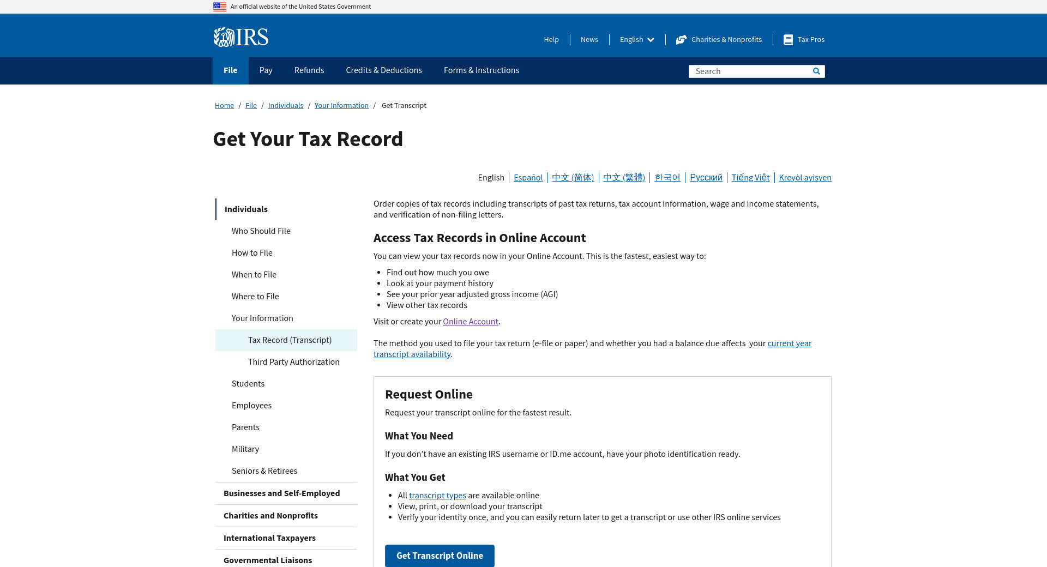The image size is (1047, 567).
Task: Click the Charities & Nonprofits hand icon
Action: point(681,40)
